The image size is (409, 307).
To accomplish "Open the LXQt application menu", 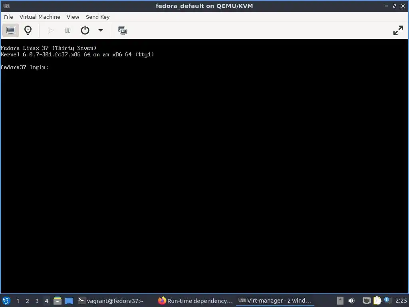I will 6,301.
